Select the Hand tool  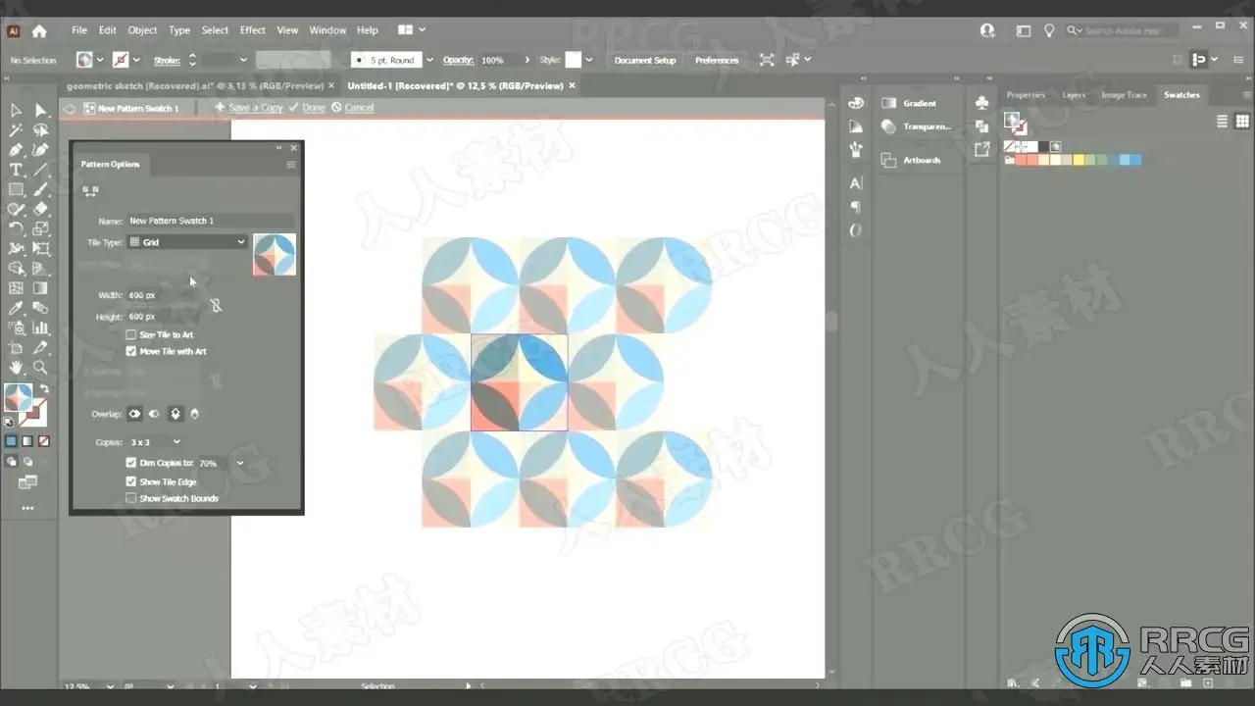click(16, 368)
